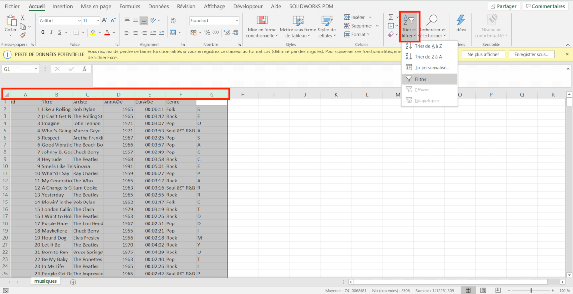Align text to the right
Viewport: 573px width, 294px height.
(144, 32)
